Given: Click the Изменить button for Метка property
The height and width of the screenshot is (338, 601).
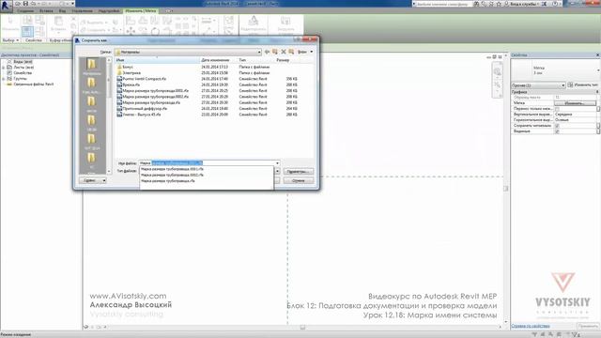Looking at the screenshot, I should tap(575, 103).
